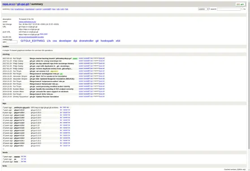Click the git logo icon
The width and height of the screenshot is (250, 171).
coord(240,4)
